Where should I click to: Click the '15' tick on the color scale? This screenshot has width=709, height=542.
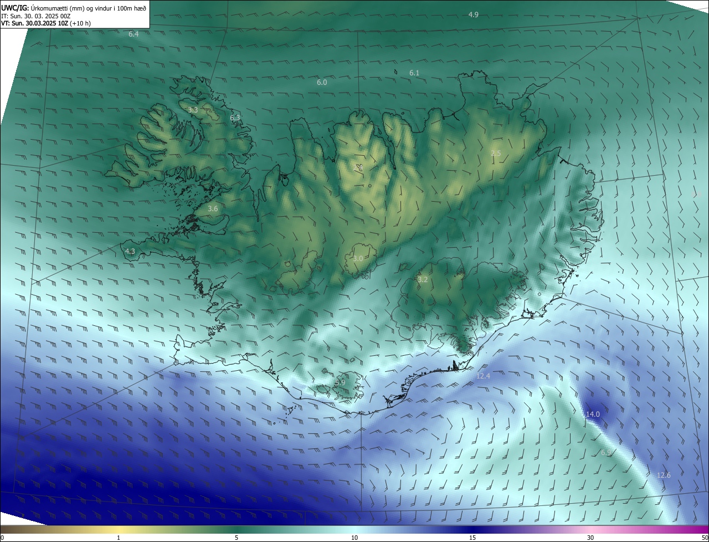point(472,538)
